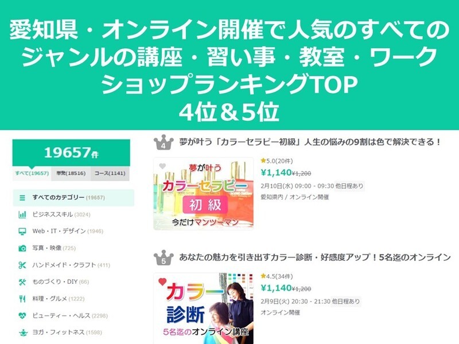Open the カラー診断 5名迄のオンライン講座 thumbnail
459x344 pixels.
204,308
